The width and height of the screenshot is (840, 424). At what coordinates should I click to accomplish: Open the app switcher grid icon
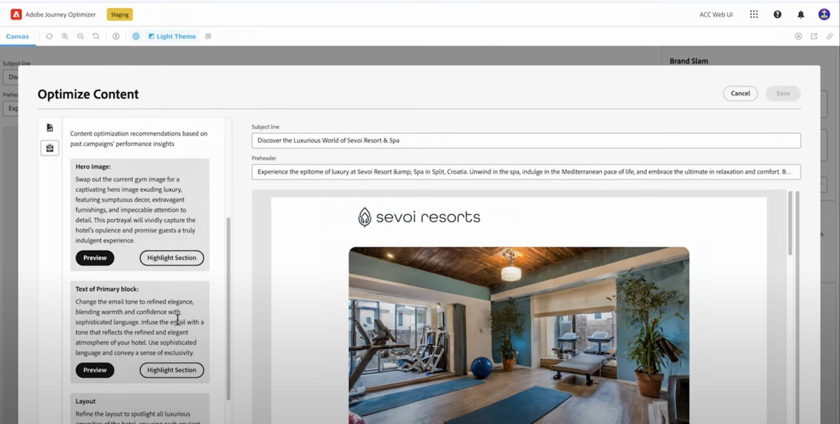click(x=753, y=14)
